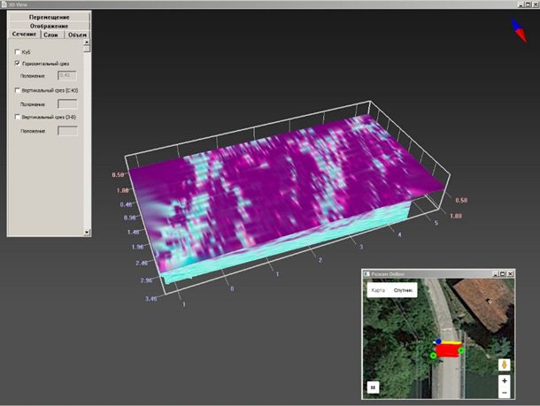Switch the map to Карта view
The height and width of the screenshot is (406, 540).
(x=377, y=290)
